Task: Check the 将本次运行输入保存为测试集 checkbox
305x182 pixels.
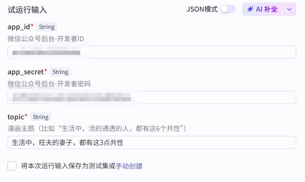Action: tap(12, 166)
